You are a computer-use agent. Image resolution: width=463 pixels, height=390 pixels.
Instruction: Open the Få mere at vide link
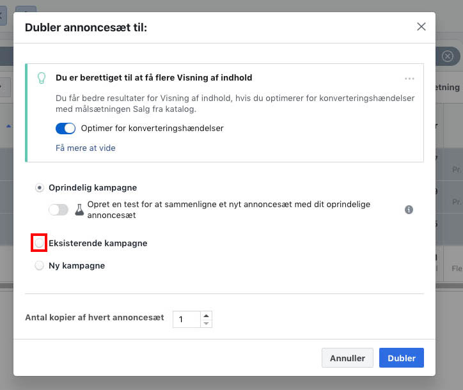click(86, 148)
